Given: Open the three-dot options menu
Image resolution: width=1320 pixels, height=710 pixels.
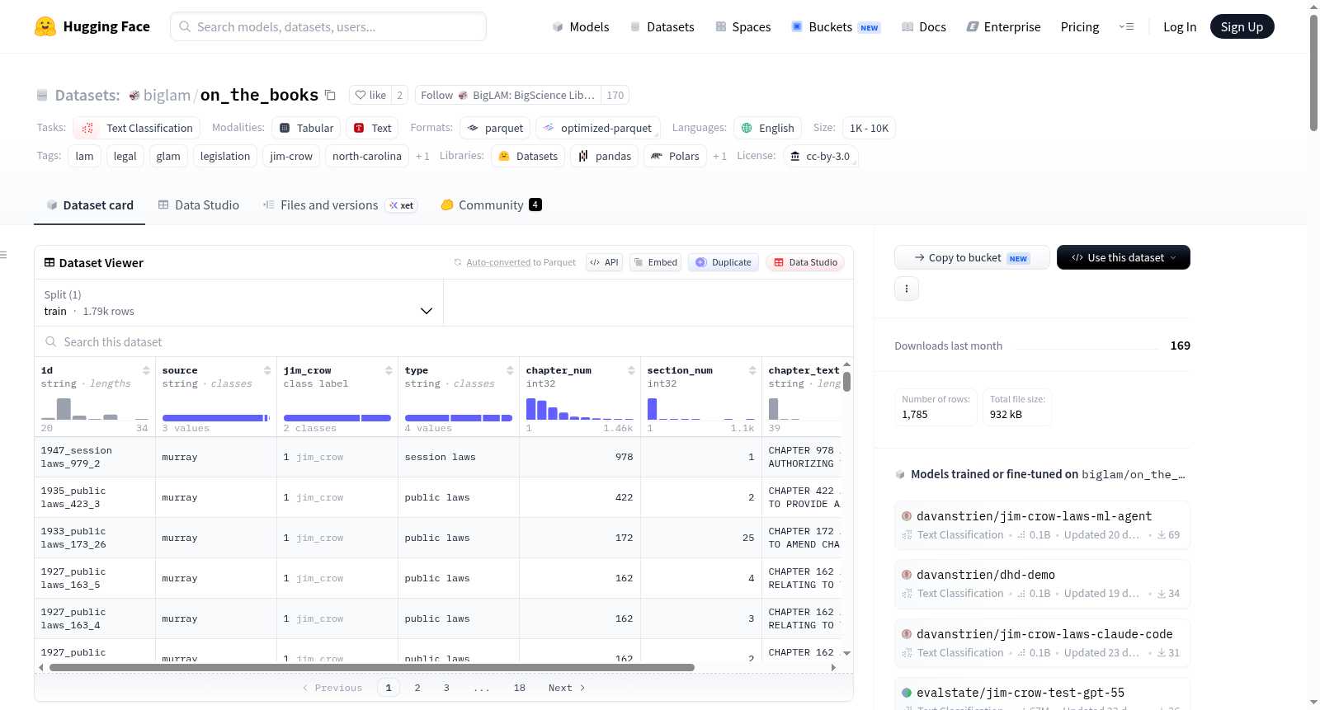Looking at the screenshot, I should [907, 289].
